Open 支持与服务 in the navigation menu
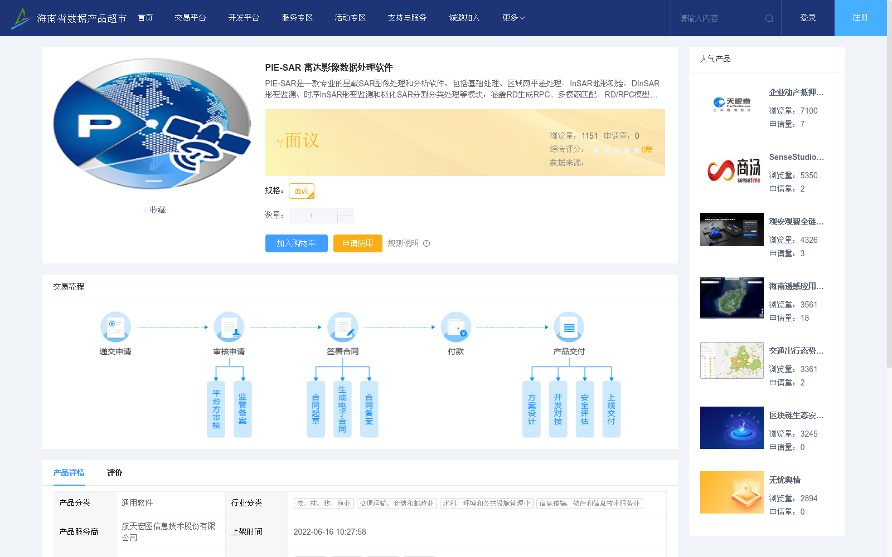This screenshot has width=892, height=557. 407,17
